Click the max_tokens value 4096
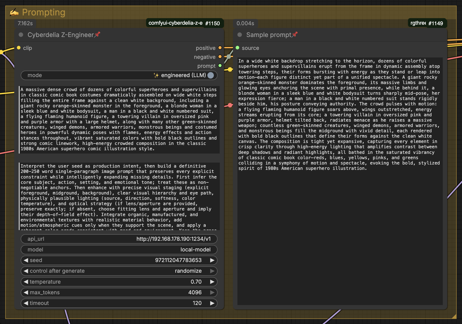Image resolution: width=462 pixels, height=324 pixels. (x=195, y=292)
